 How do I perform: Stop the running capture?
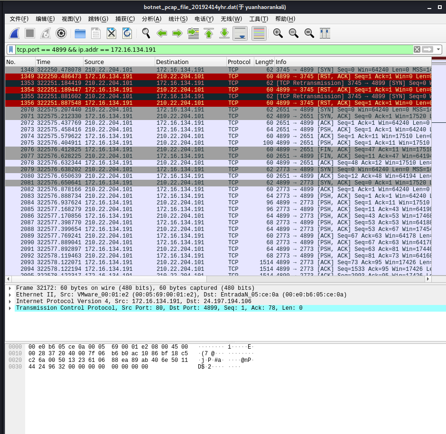pyautogui.click(x=30, y=33)
